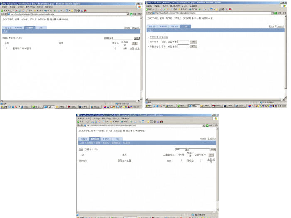Click Logout link in the votelist.php page
Screen dimensions: 291x218
coord(136,27)
